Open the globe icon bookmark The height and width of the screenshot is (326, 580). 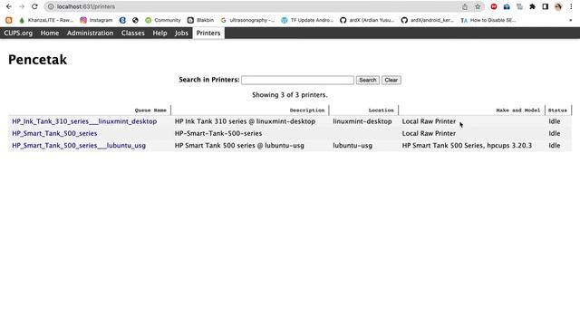[135, 20]
